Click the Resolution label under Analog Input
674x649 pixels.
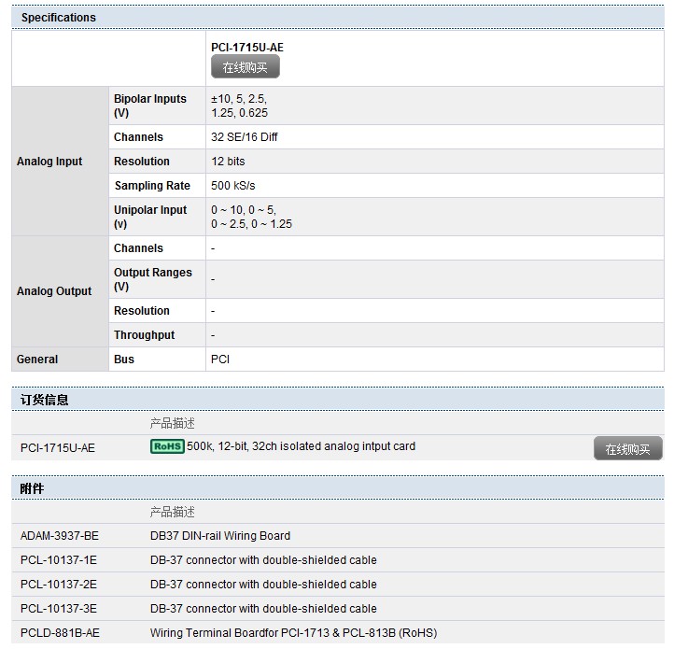(x=141, y=162)
